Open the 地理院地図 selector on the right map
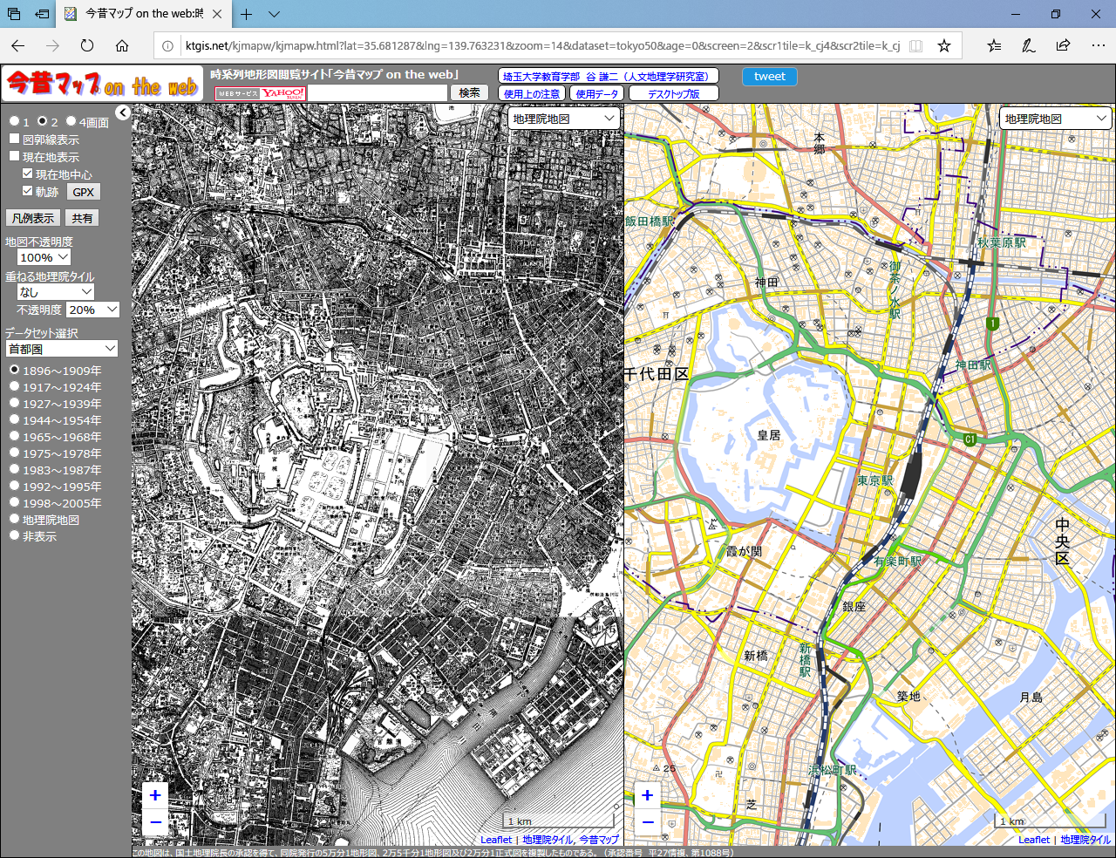Screen dimensions: 1116x858 (x=1055, y=117)
